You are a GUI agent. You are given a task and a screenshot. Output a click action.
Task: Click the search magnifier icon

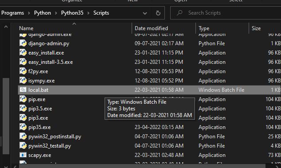tap(180, 13)
